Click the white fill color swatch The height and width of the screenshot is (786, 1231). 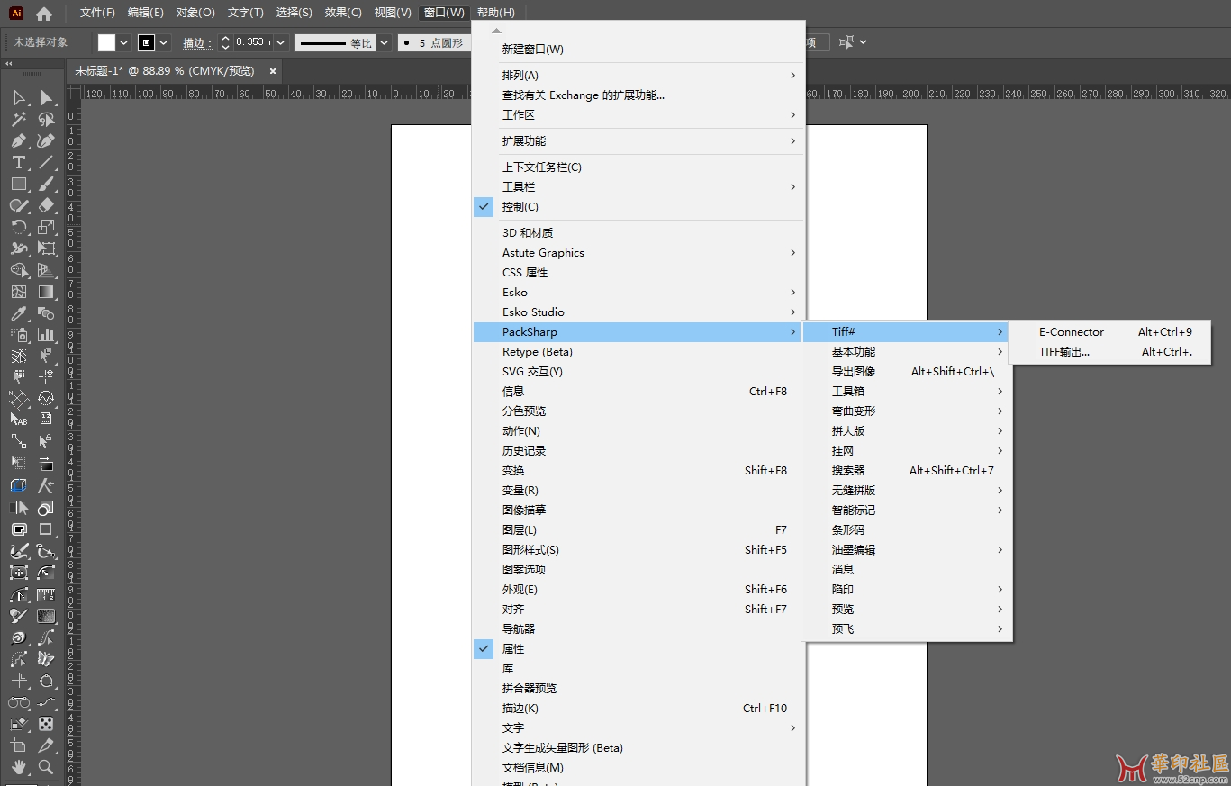point(107,42)
